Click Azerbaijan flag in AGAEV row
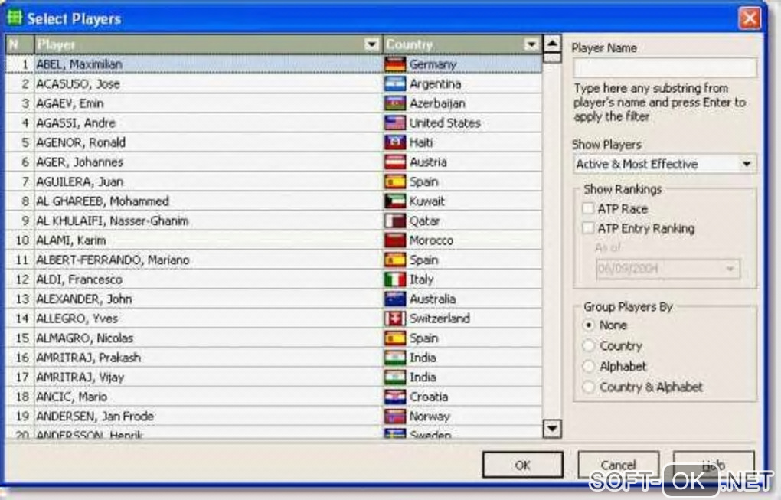The image size is (781, 500). [x=395, y=103]
